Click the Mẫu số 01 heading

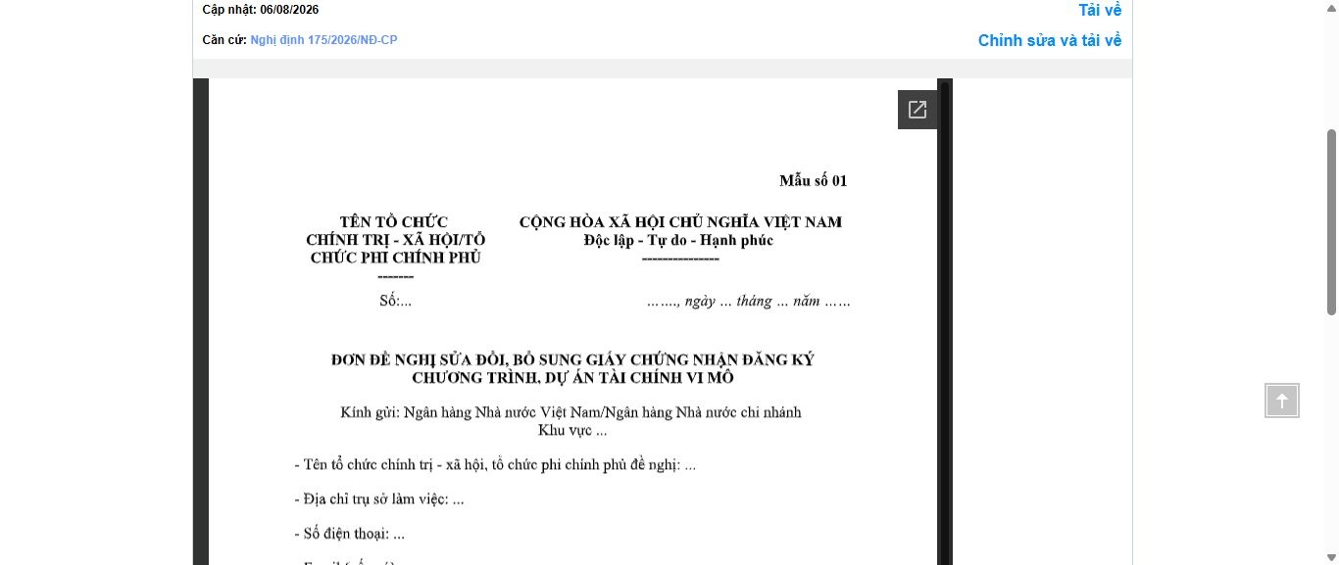click(x=813, y=180)
